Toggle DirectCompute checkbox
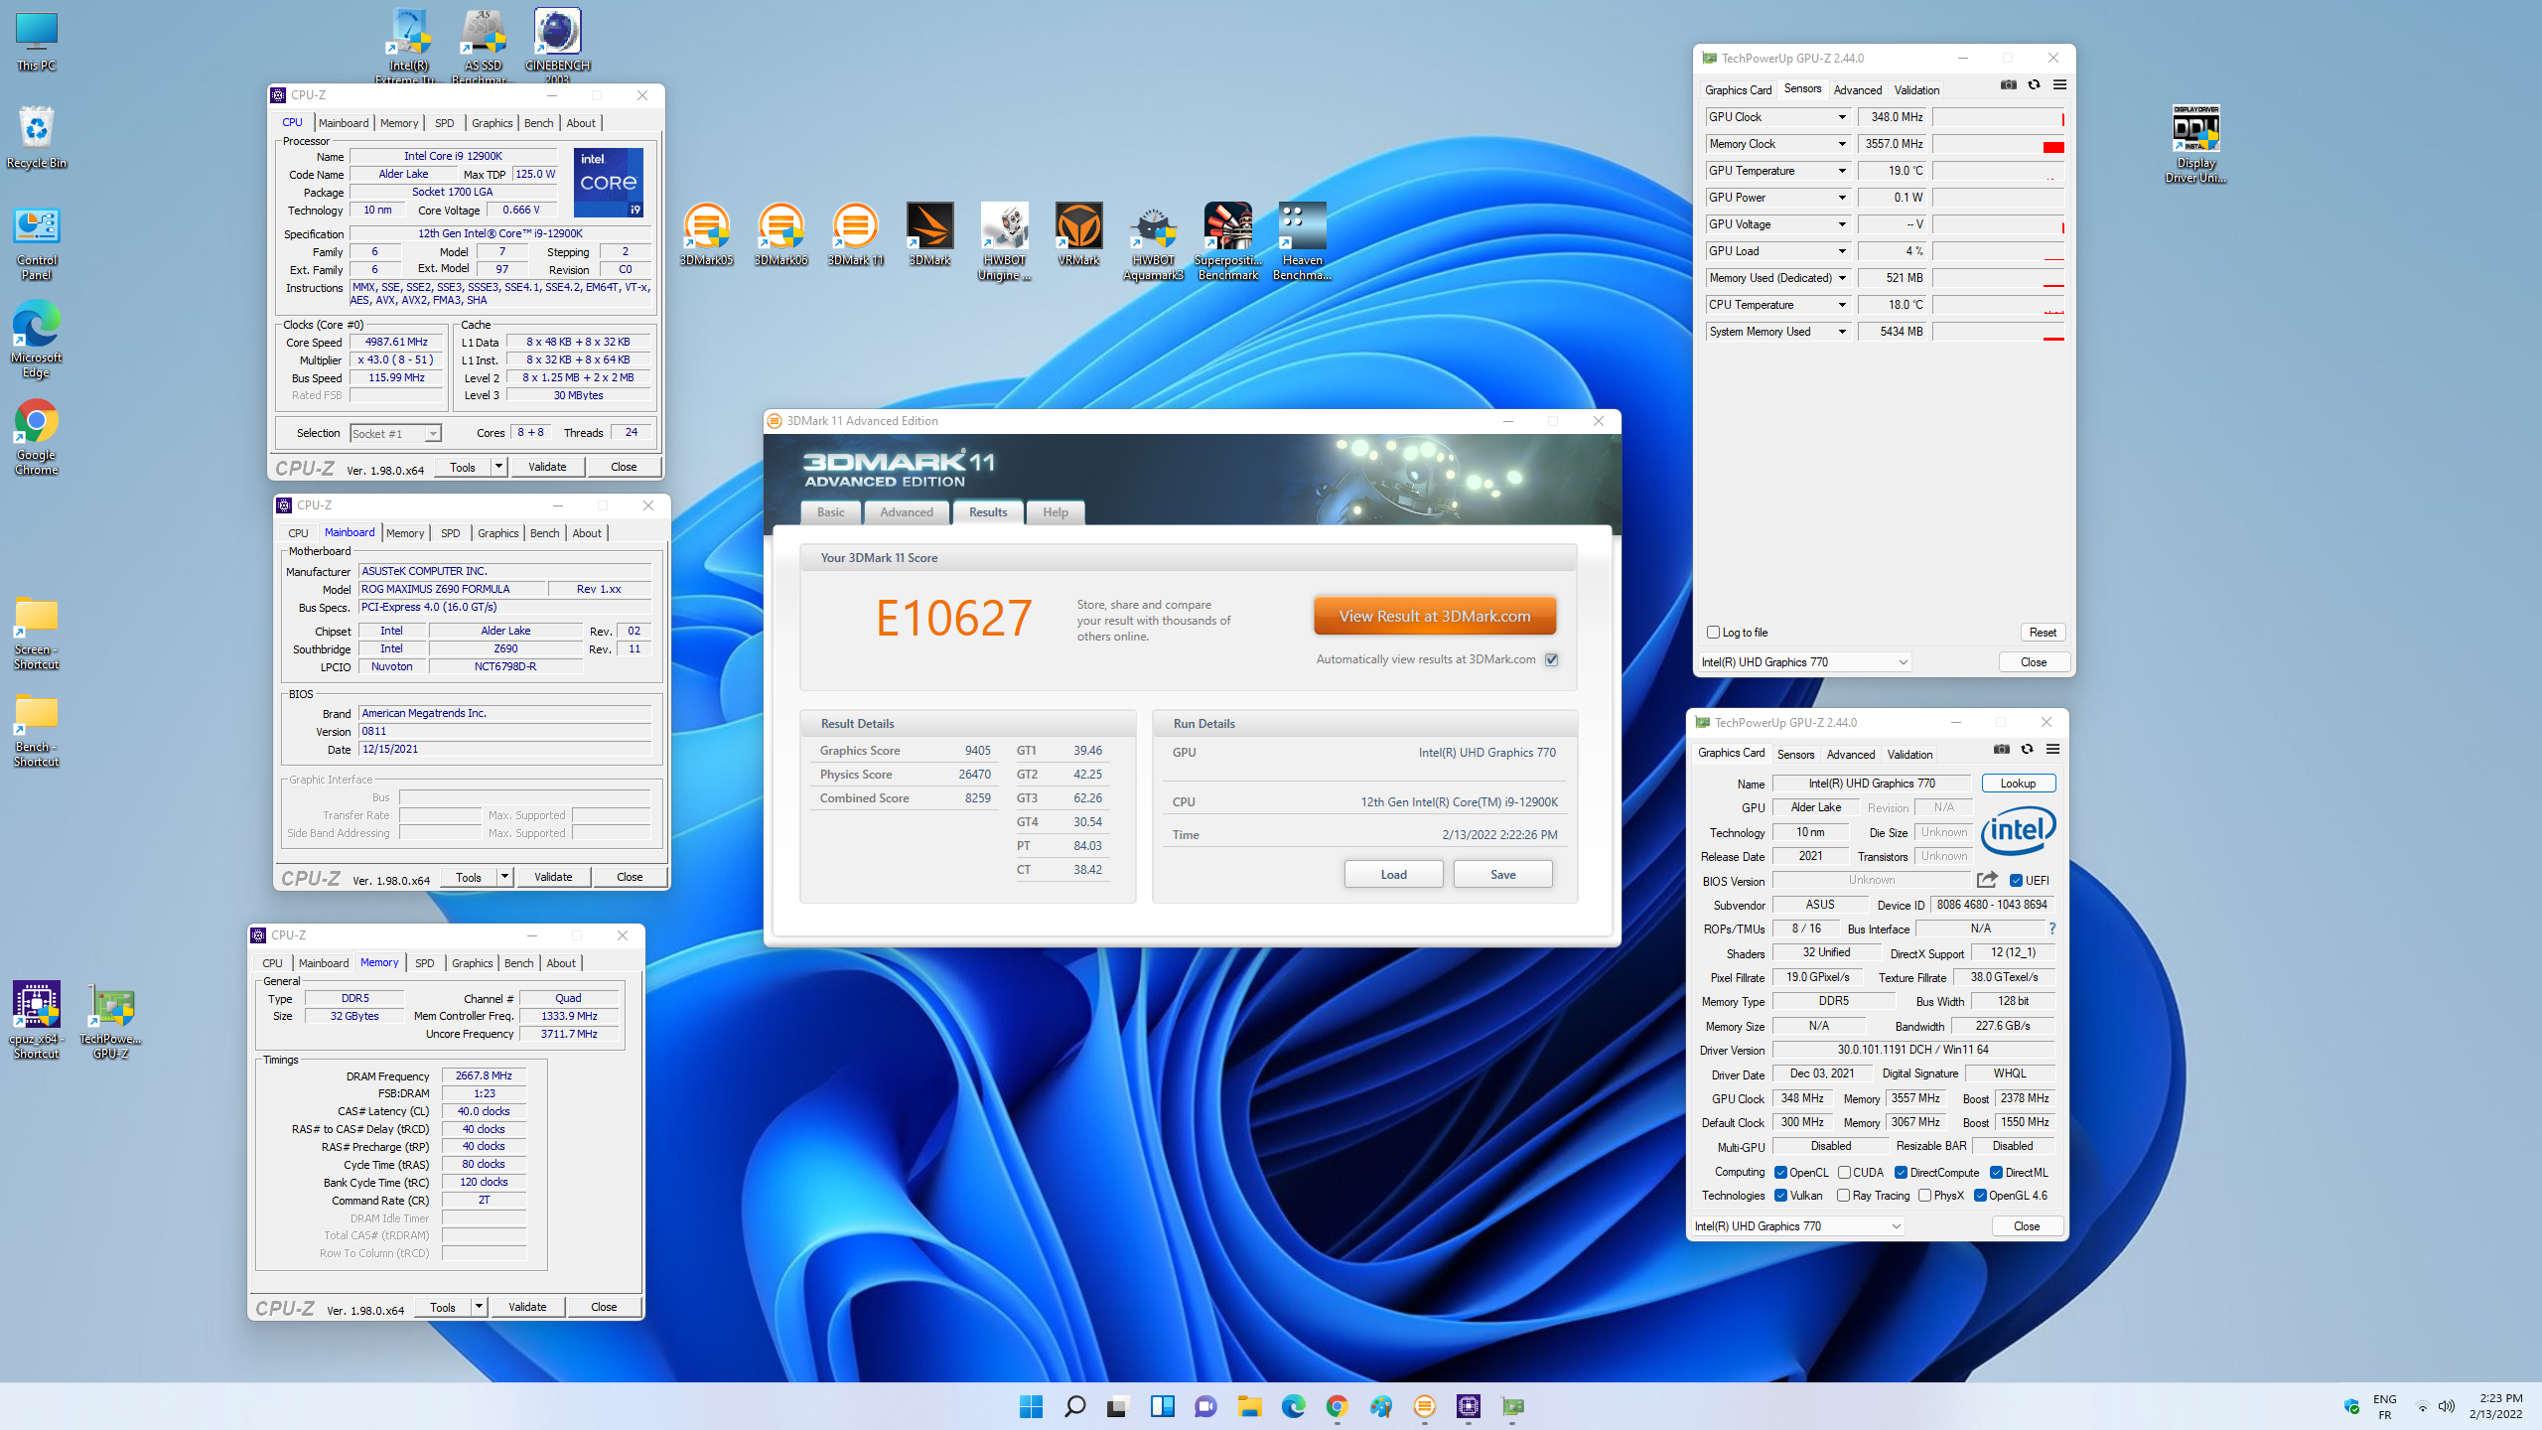The width and height of the screenshot is (2542, 1430). pyautogui.click(x=1901, y=1173)
